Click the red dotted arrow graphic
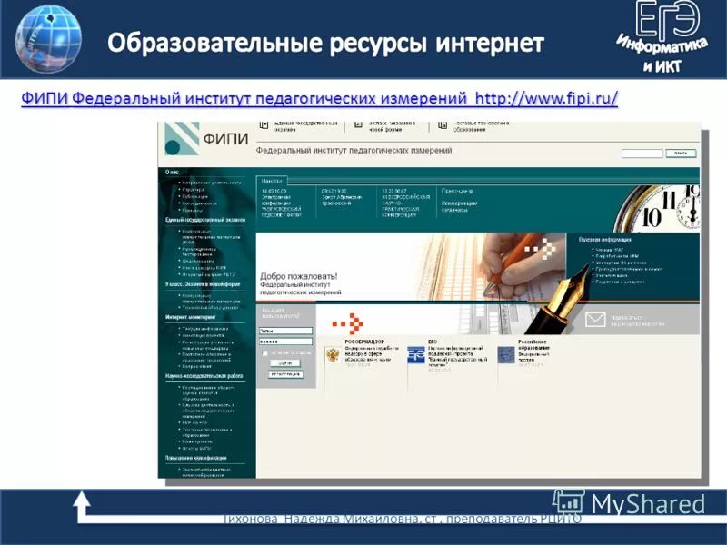727x545 pixels. pos(347,323)
